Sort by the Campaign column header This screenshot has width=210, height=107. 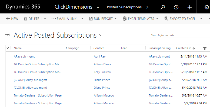click(72, 48)
